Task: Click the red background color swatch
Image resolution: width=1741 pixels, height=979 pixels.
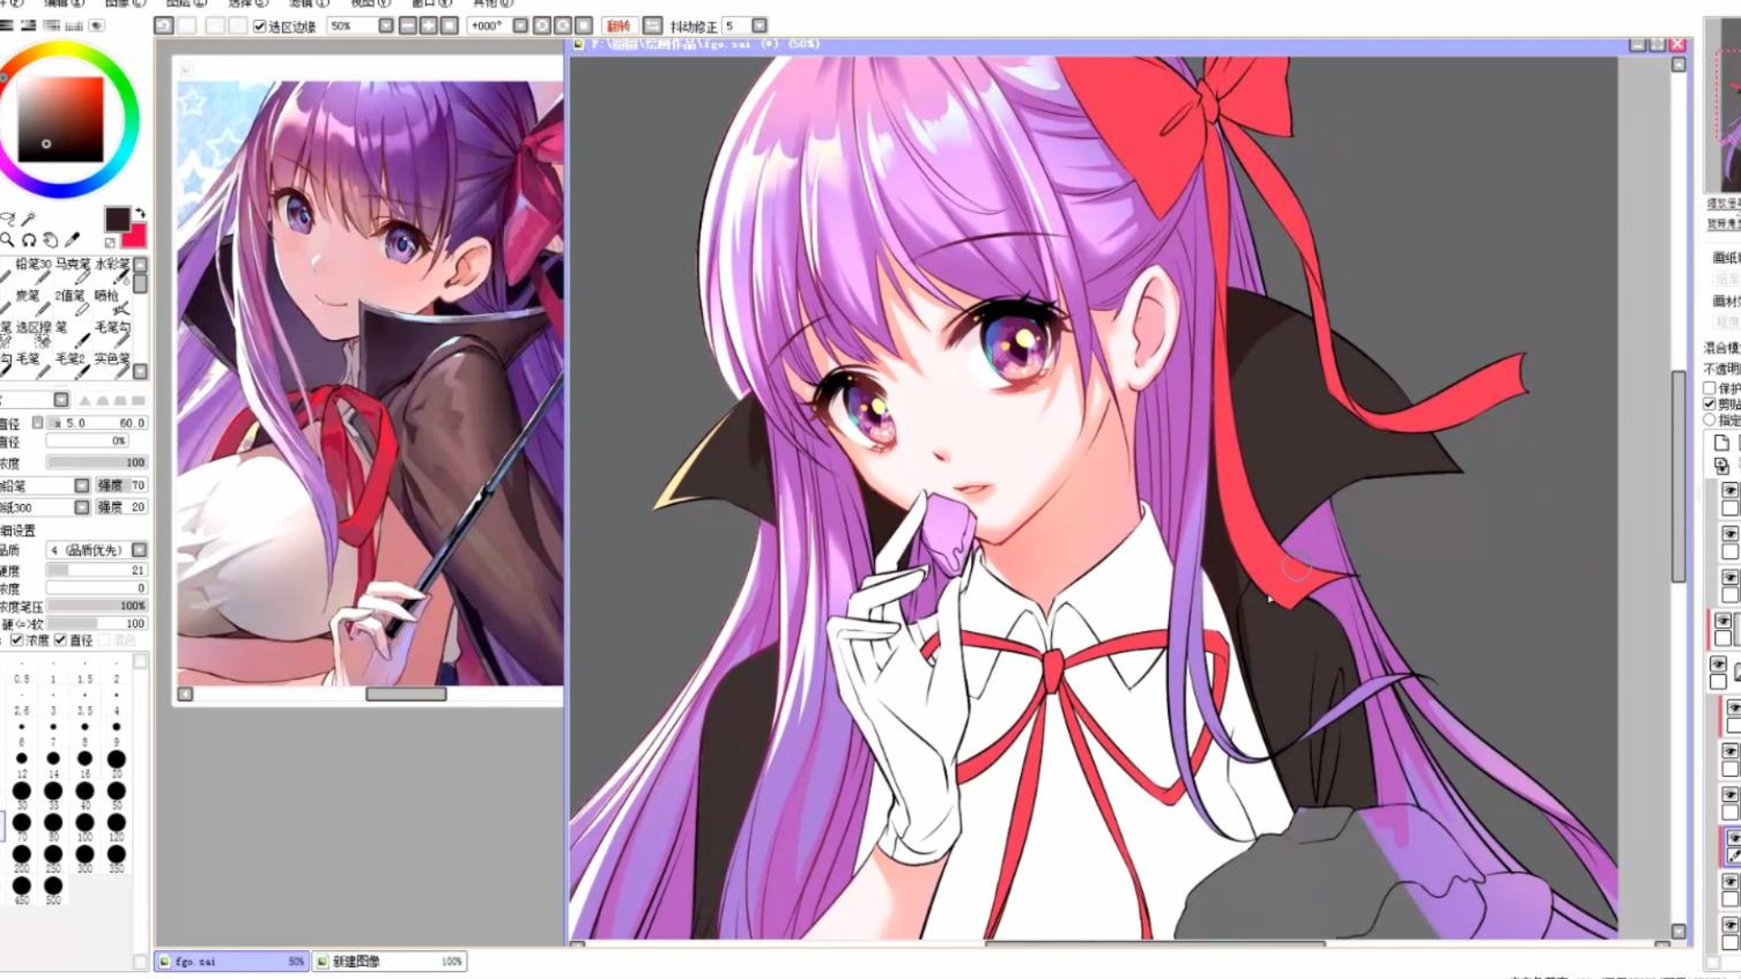Action: click(135, 237)
